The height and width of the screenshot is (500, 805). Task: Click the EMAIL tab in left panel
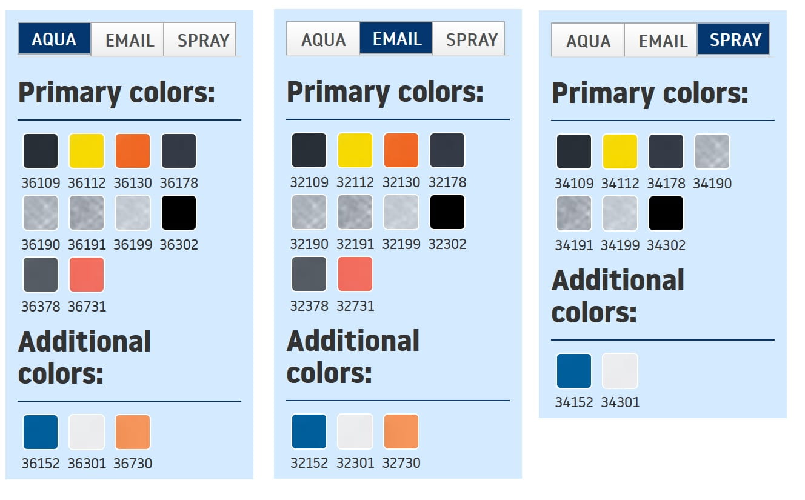(129, 40)
